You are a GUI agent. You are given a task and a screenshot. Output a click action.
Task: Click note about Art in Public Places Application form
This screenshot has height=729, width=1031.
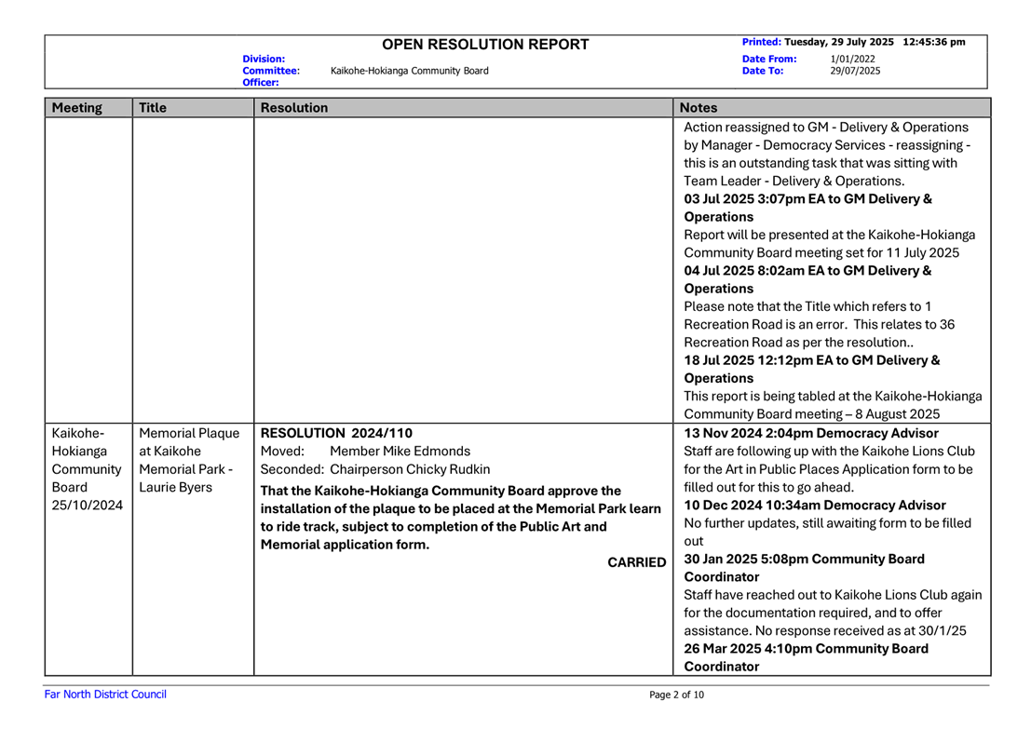[830, 469]
